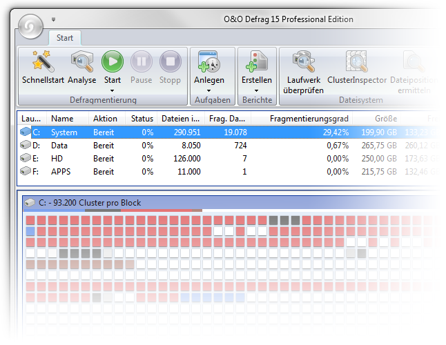
Task: Switch to the Start ribbon tab
Action: [x=65, y=38]
